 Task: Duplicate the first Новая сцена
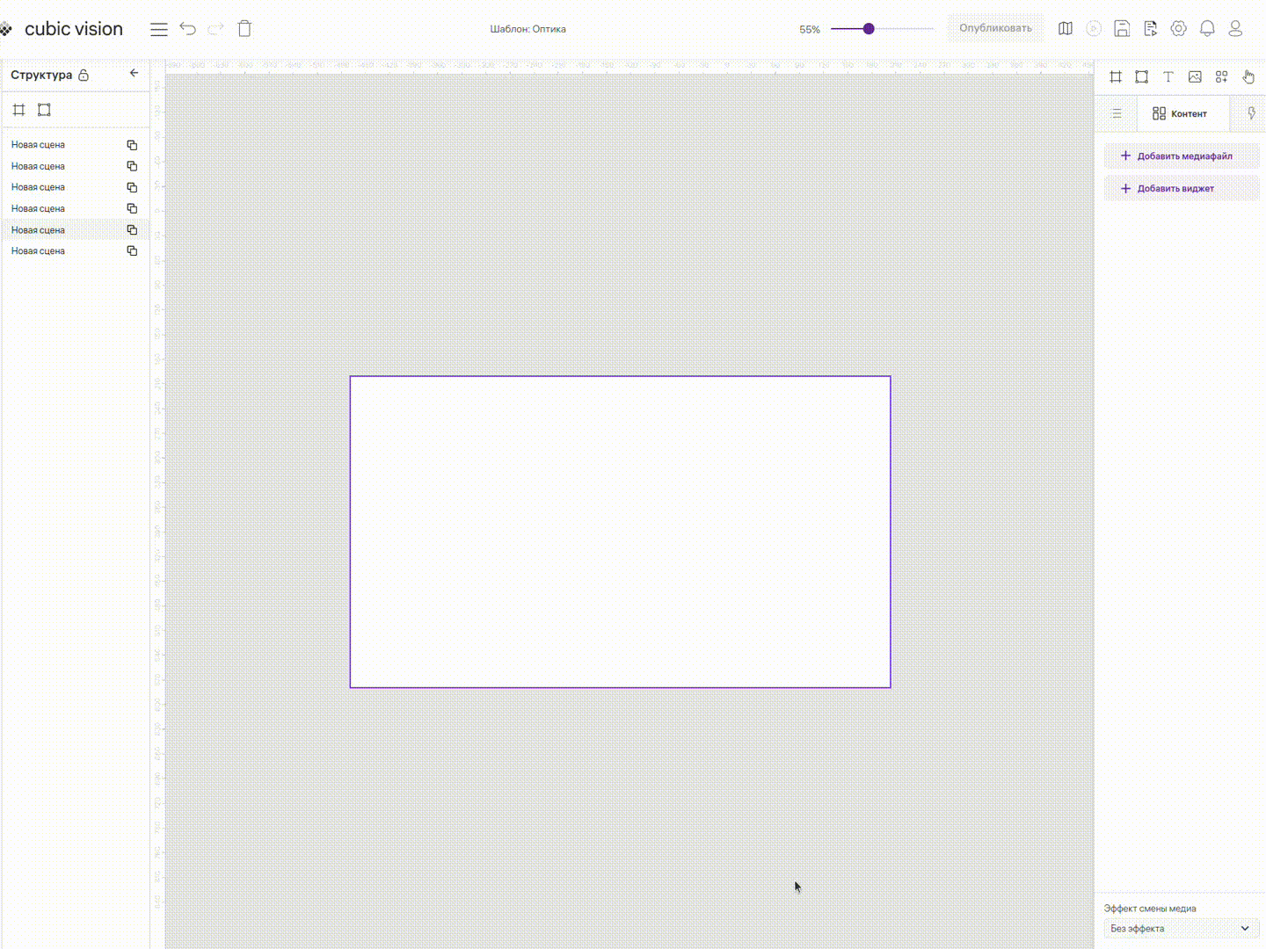[x=132, y=145]
